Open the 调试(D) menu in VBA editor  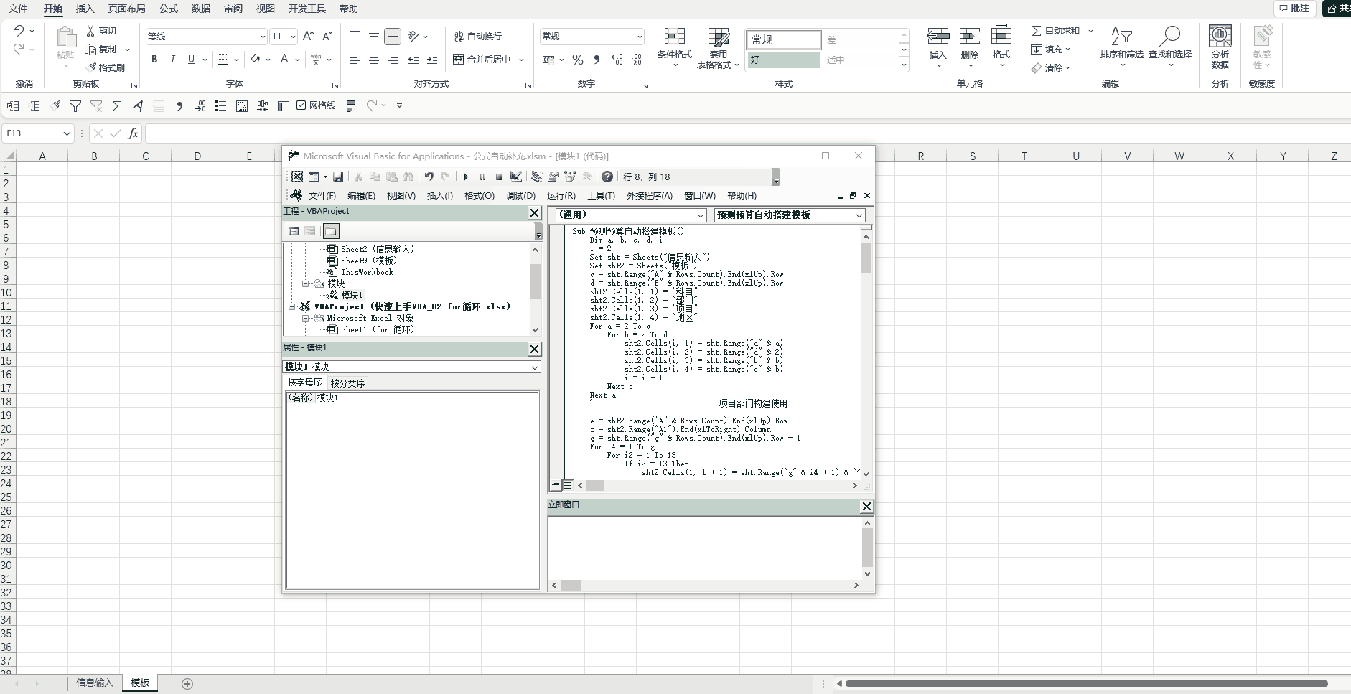(x=520, y=196)
